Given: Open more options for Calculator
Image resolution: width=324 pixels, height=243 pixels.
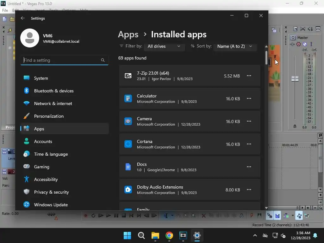Looking at the screenshot, I should [x=249, y=98].
